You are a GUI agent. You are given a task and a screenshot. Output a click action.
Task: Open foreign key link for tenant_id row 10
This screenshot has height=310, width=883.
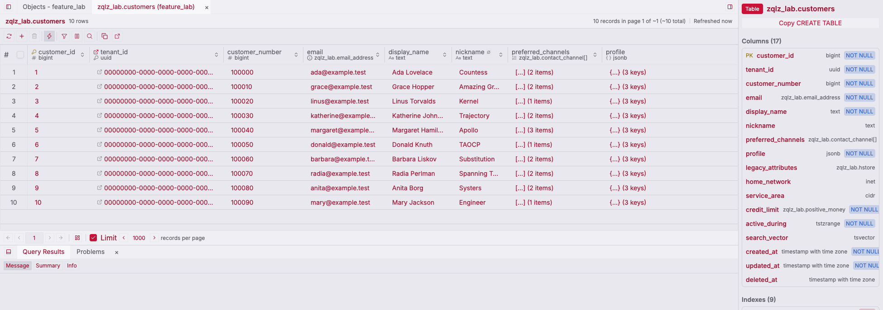99,202
